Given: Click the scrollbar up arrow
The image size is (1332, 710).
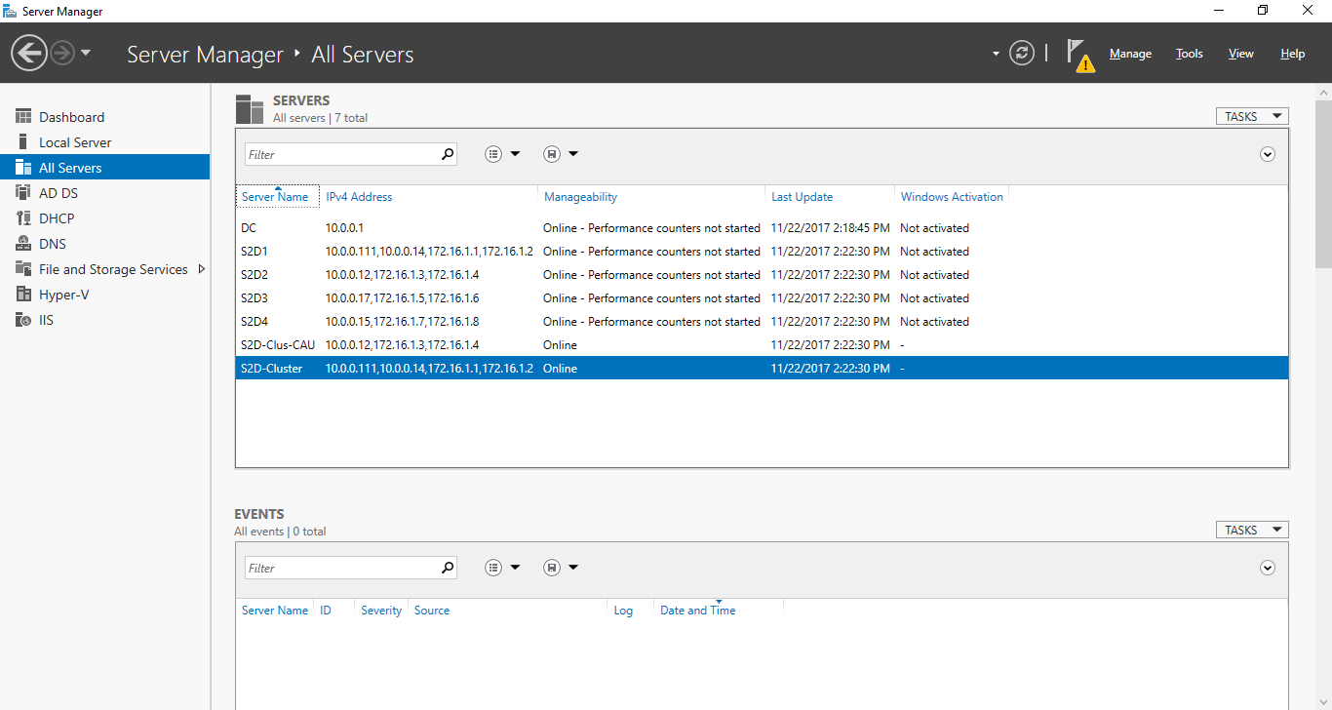Looking at the screenshot, I should 1323,91.
